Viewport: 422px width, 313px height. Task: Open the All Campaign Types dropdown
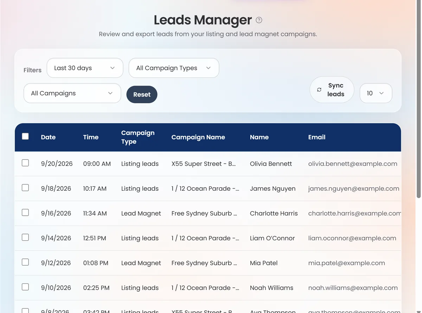174,68
